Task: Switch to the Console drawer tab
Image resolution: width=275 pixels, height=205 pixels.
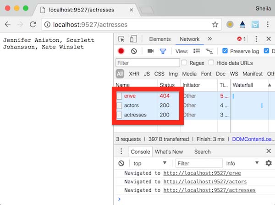Action: [x=140, y=152]
